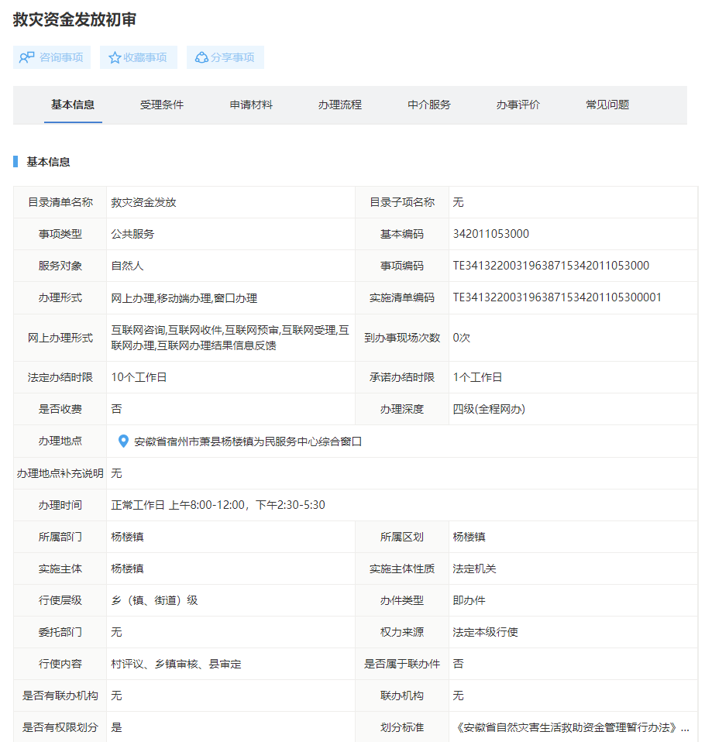Click the 基本编码 value 342011053000

pyautogui.click(x=491, y=234)
